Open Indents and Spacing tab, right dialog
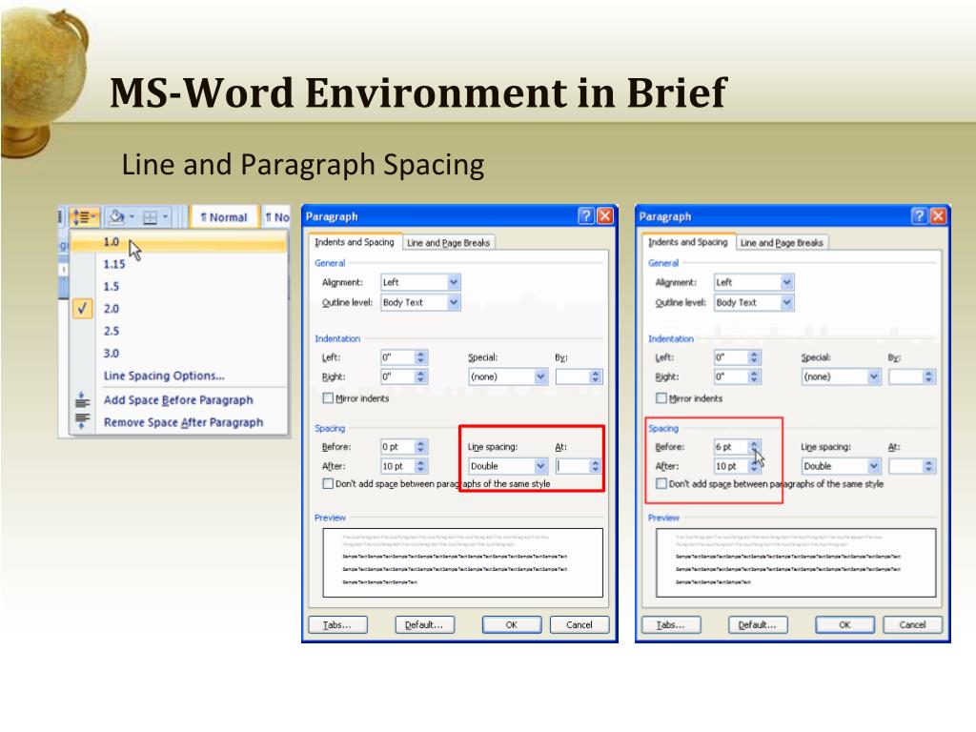Screen dimensions: 976x732 pyautogui.click(x=688, y=242)
